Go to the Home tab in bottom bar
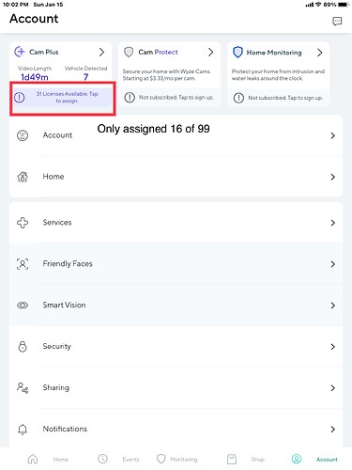 tap(48, 460)
